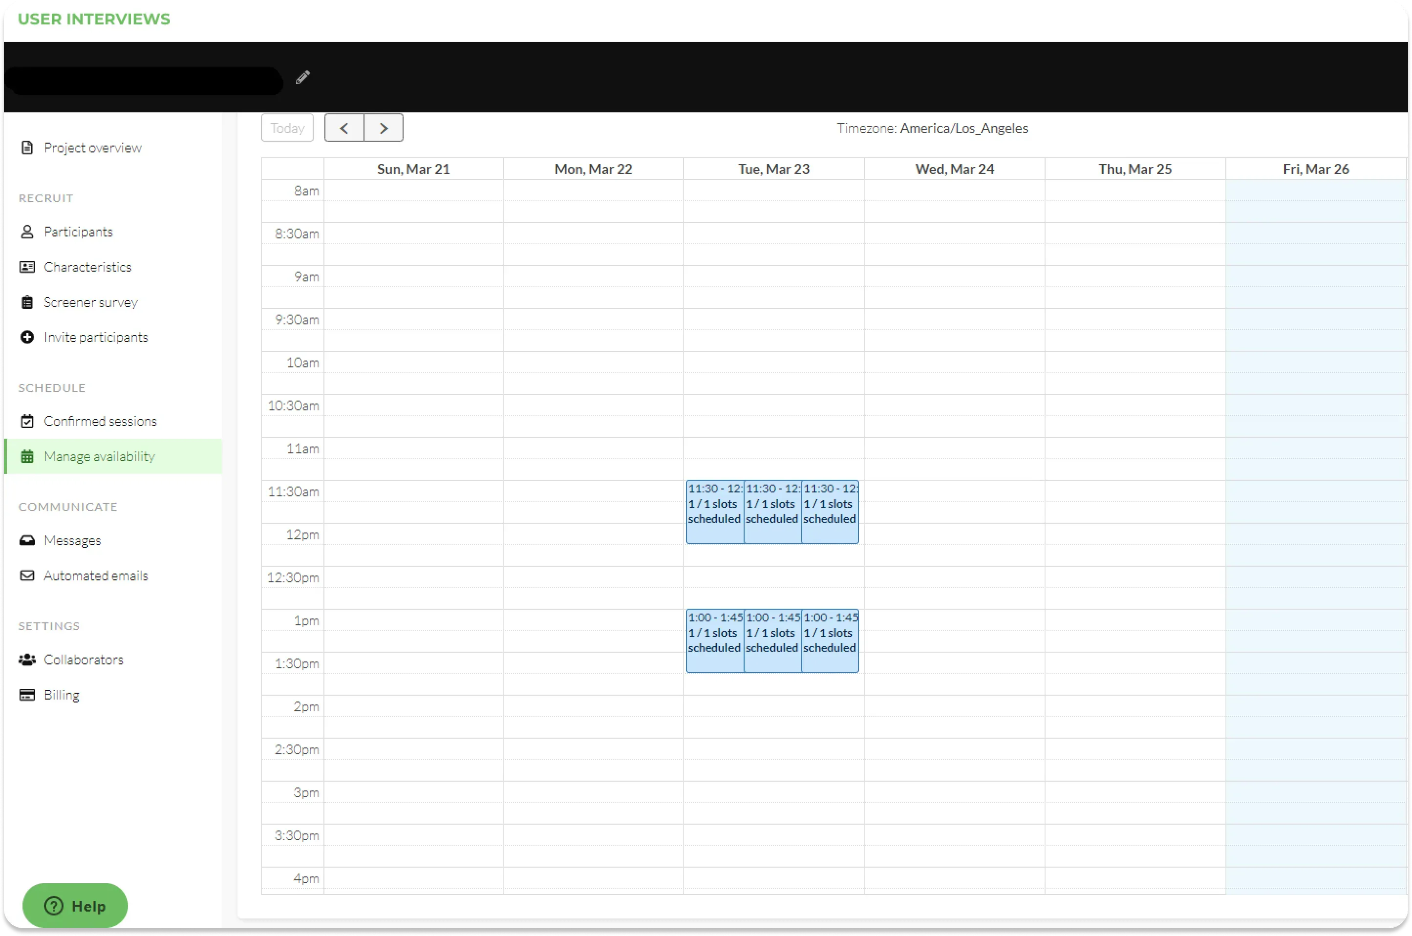Screen dimensions: 1412x936
Task: Select the third 1:00 - 1:45 slot block
Action: coord(830,641)
